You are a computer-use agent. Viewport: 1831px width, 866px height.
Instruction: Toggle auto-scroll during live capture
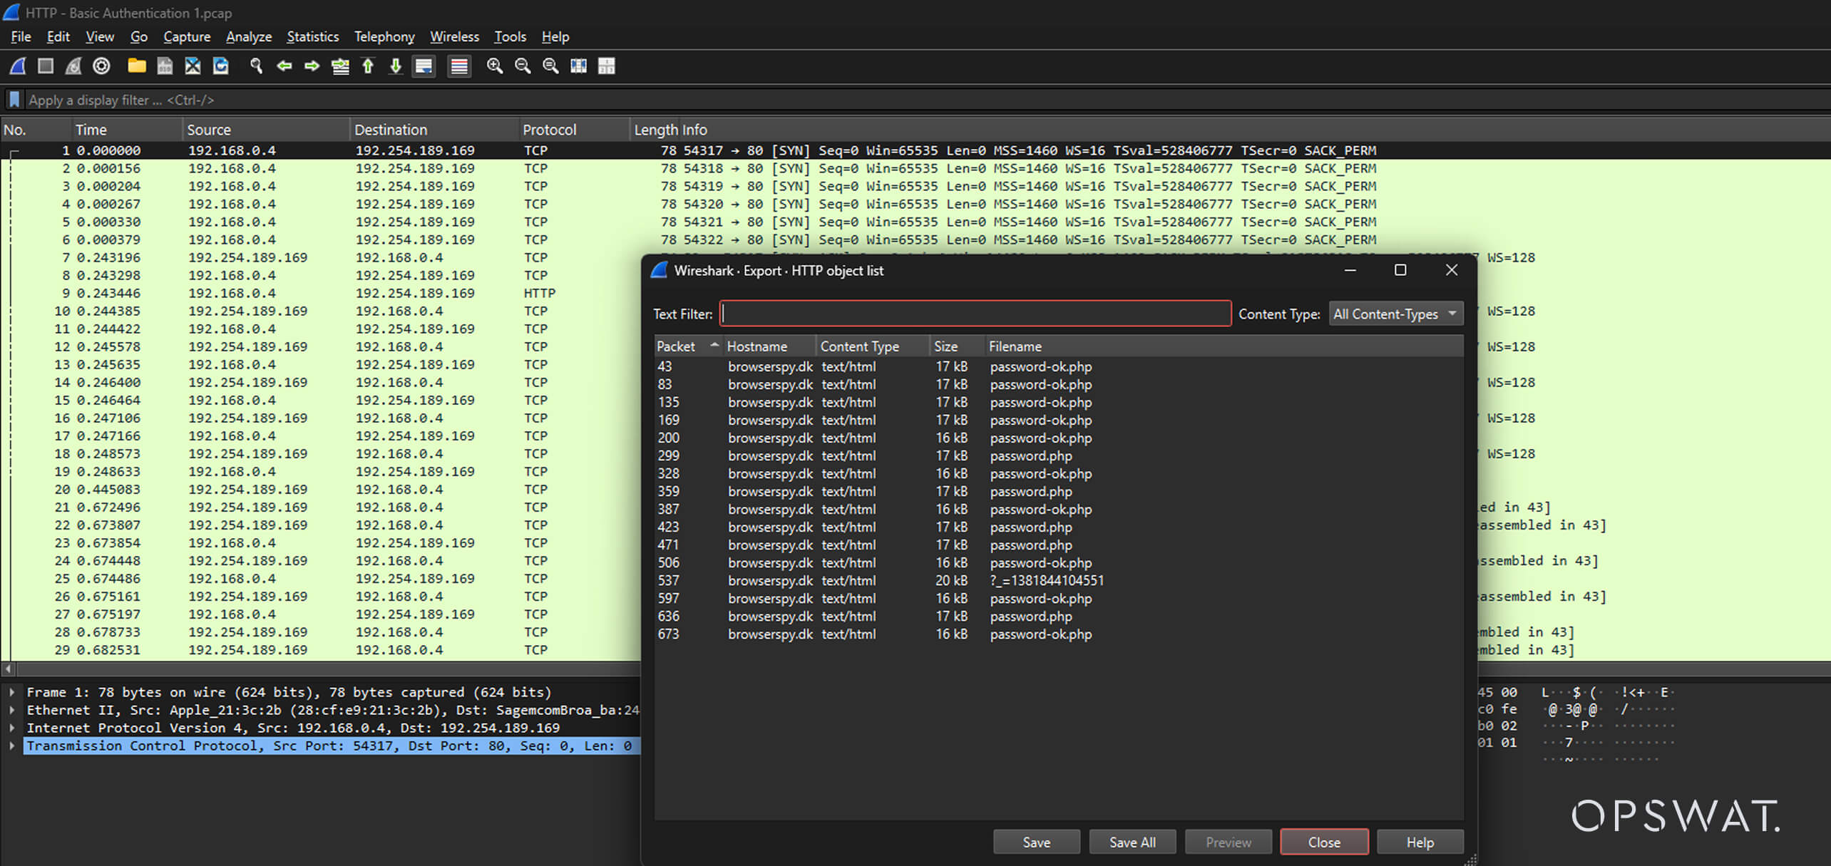pos(424,66)
